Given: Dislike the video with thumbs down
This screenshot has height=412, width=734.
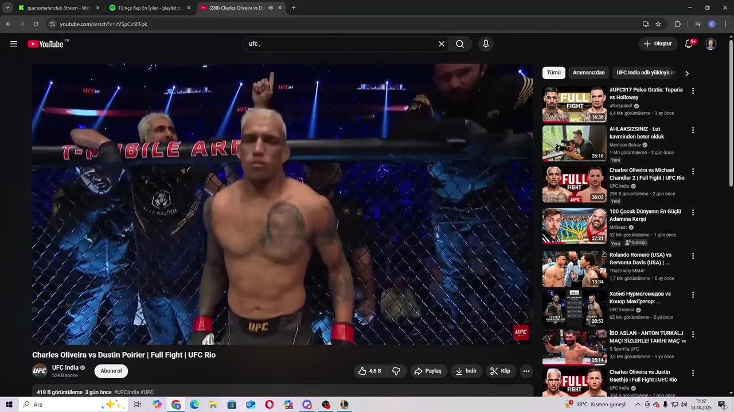Looking at the screenshot, I should click(x=396, y=371).
